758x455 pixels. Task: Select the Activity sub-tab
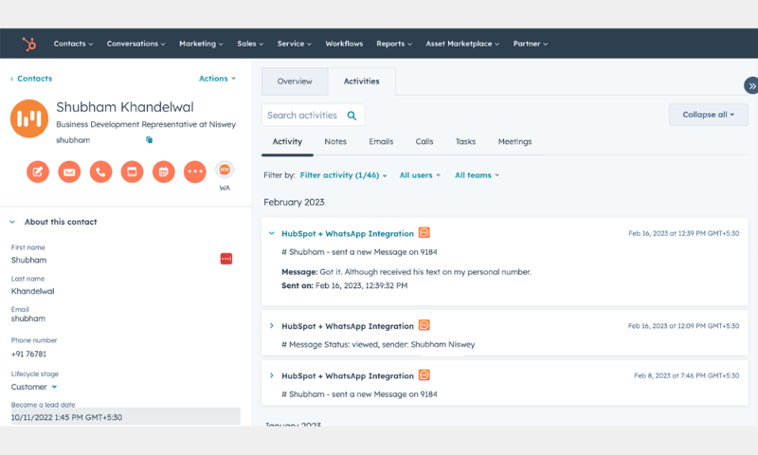point(287,141)
